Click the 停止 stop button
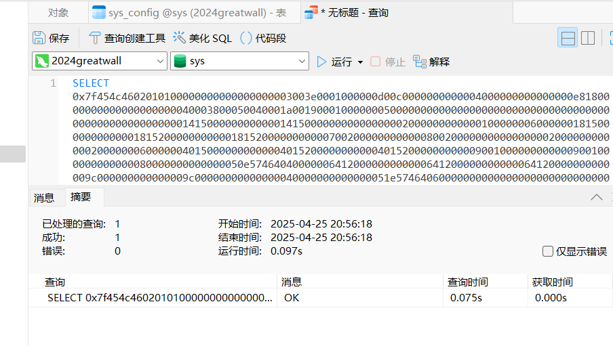 388,62
